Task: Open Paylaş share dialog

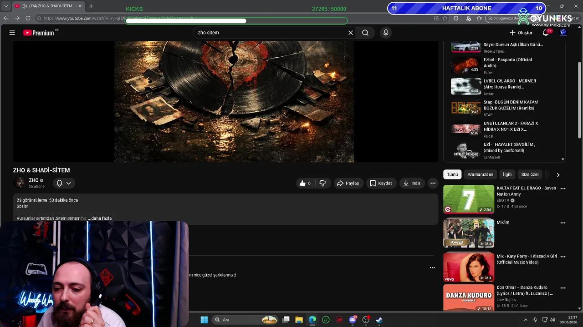Action: click(x=348, y=183)
